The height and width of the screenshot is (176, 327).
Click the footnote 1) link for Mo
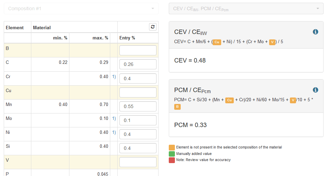(114, 119)
